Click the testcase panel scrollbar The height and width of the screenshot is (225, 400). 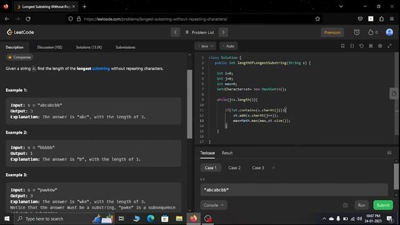[x=396, y=176]
